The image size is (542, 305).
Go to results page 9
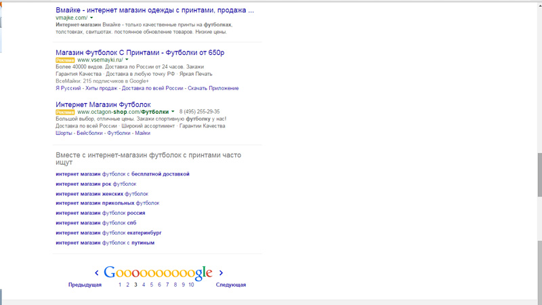pos(183,285)
